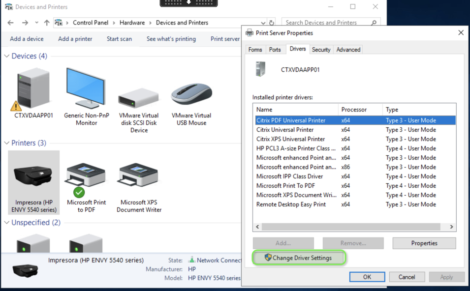Open the Security tab

coord(321,49)
